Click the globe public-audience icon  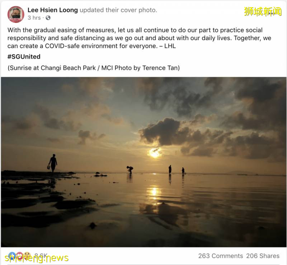pyautogui.click(x=48, y=18)
